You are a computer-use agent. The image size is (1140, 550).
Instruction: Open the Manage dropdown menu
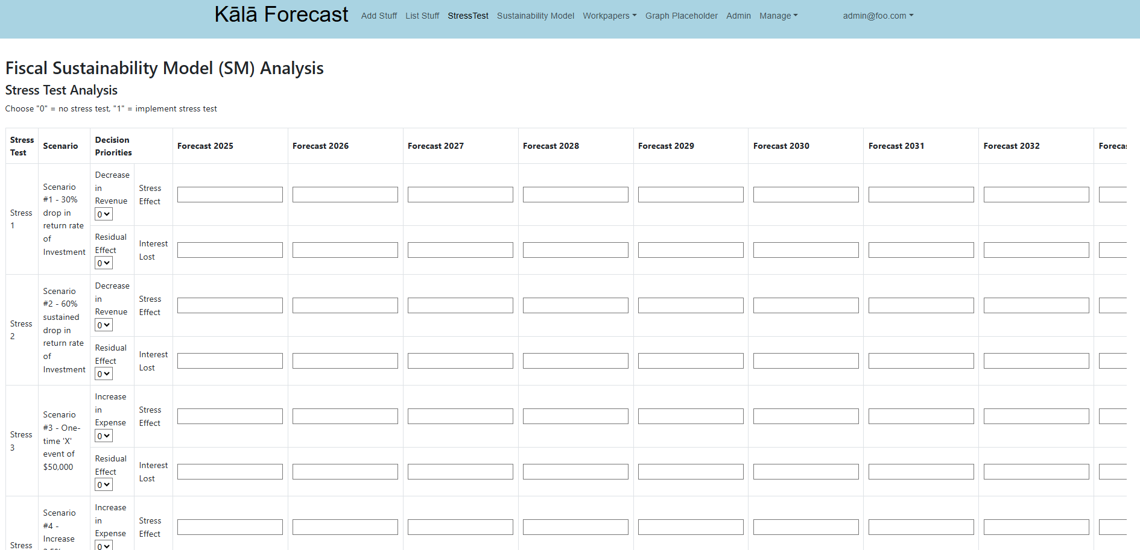point(778,16)
